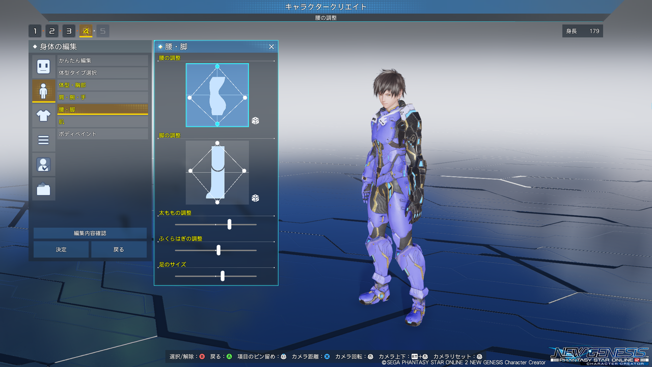
Task: Open the outfit T-shirt category icon
Action: (44, 115)
